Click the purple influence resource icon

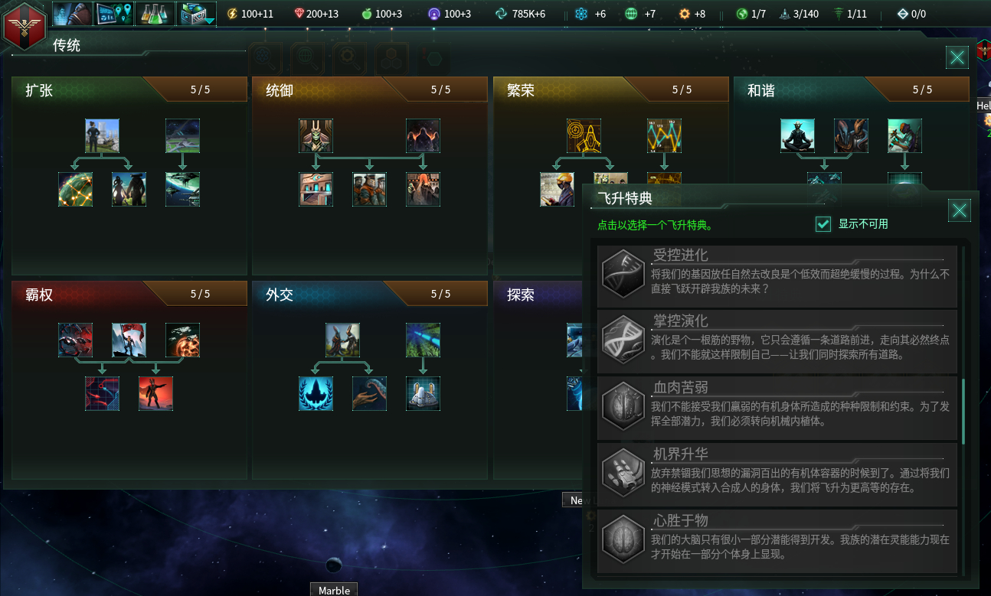pyautogui.click(x=434, y=14)
